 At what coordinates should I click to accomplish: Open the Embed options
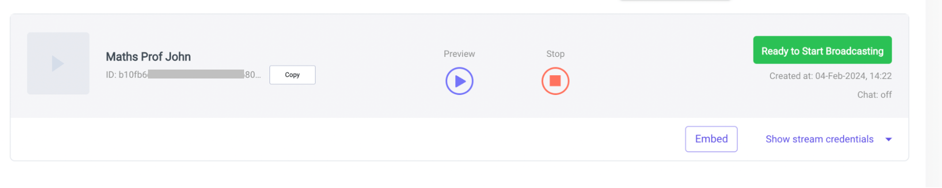pyautogui.click(x=711, y=139)
